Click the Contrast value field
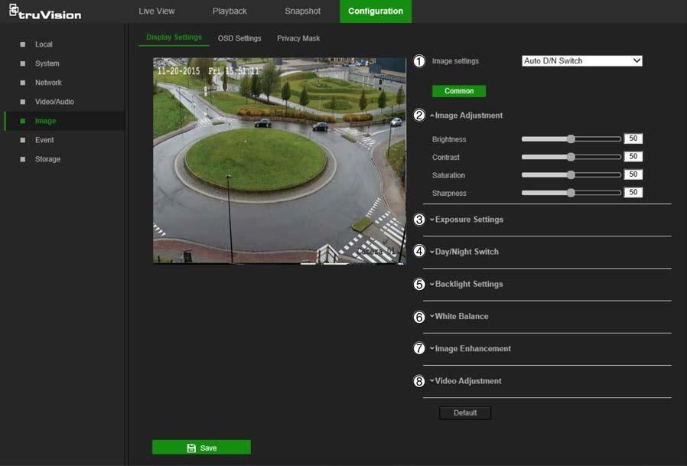 pos(633,157)
